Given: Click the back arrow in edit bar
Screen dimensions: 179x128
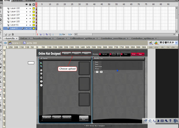Looking at the screenshot, I should pyautogui.click(x=5, y=43).
